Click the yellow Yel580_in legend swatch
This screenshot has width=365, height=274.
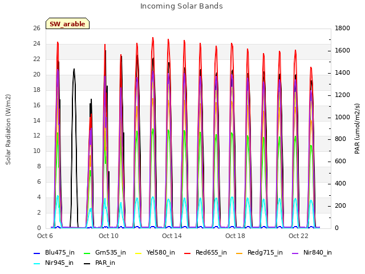(138, 253)
